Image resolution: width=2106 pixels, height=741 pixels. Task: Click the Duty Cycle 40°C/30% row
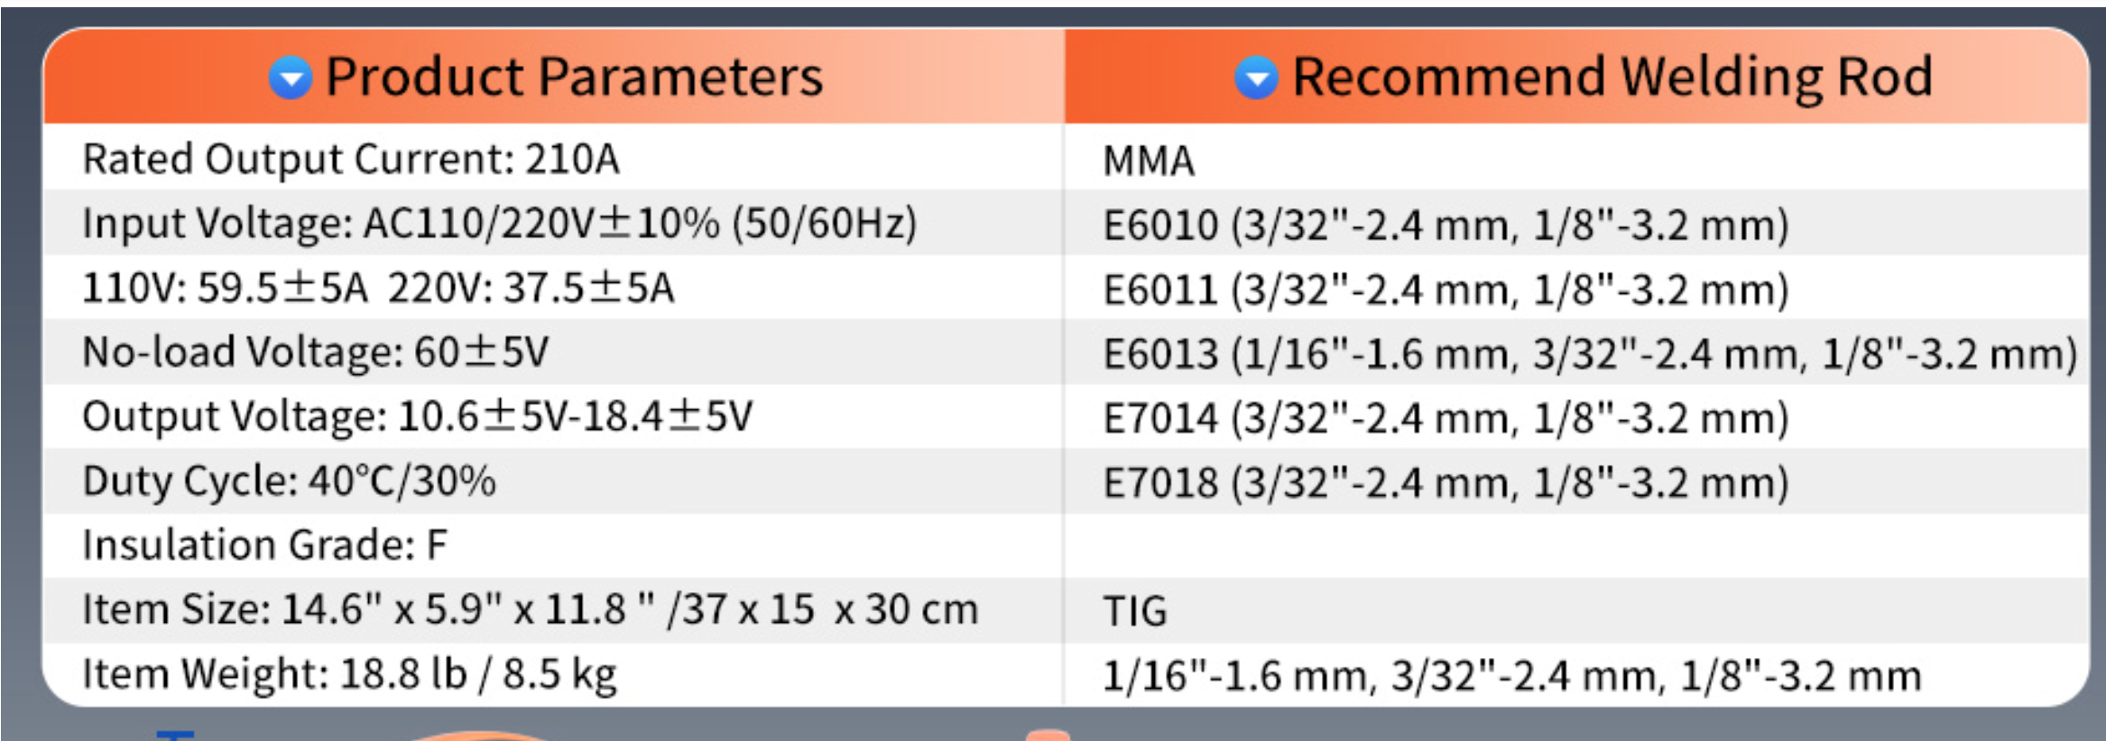point(289,481)
